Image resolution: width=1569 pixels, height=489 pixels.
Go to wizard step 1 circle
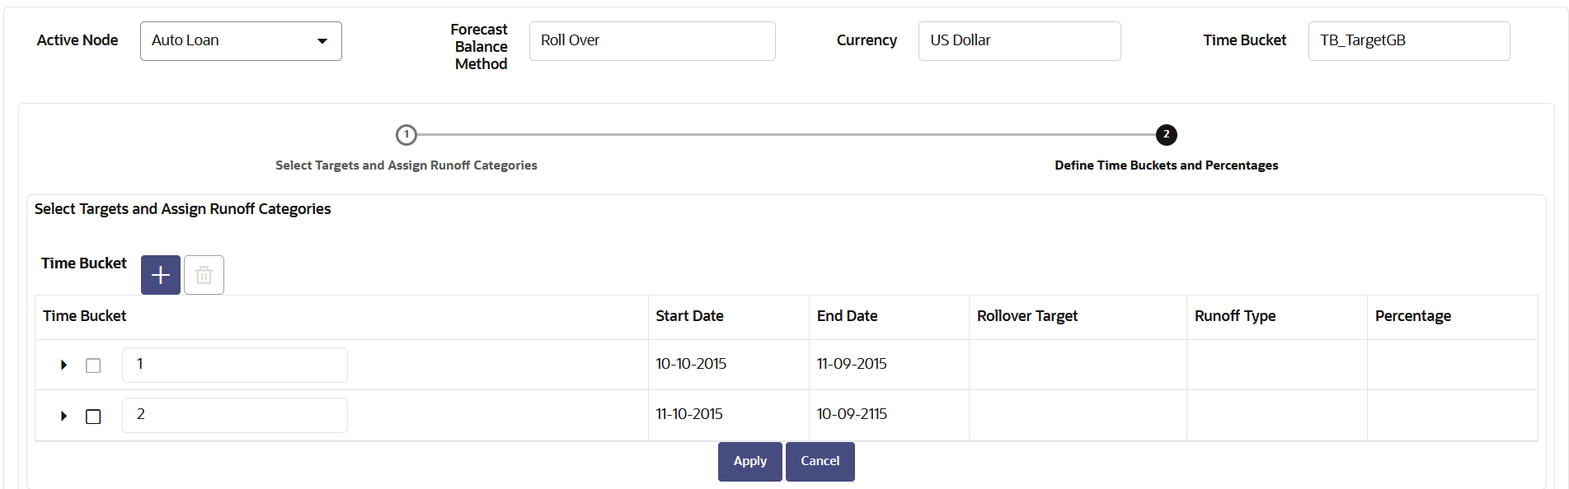click(406, 134)
